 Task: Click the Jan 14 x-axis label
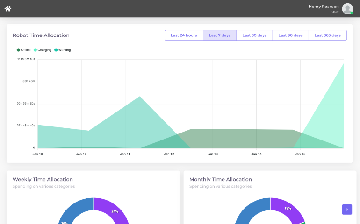(257, 154)
